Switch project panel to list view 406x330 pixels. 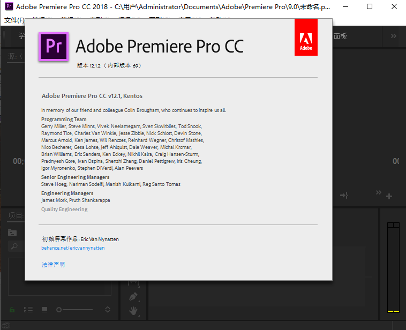pos(28,310)
